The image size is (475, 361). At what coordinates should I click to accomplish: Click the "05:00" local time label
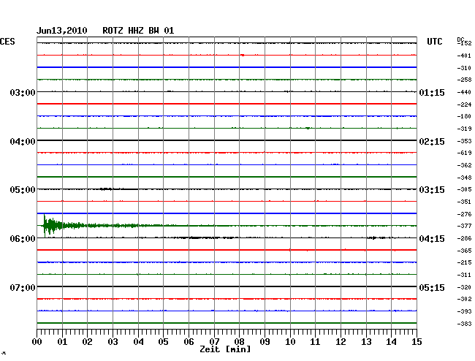[x=23, y=190]
